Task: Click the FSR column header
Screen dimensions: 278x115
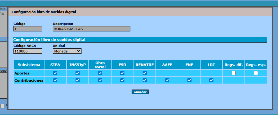Action: [x=122, y=65]
